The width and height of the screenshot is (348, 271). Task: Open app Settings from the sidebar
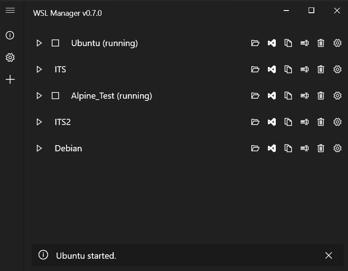(x=10, y=57)
